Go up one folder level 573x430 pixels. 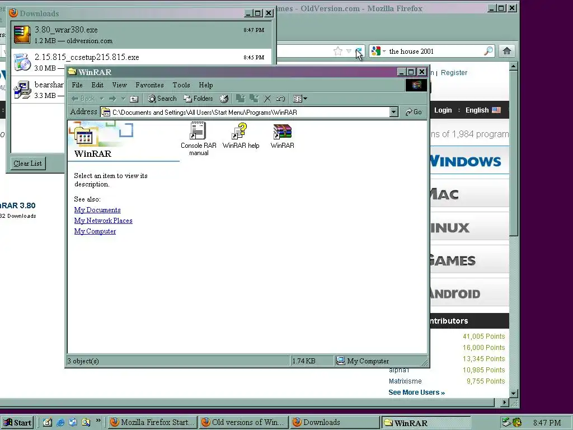[x=134, y=99]
